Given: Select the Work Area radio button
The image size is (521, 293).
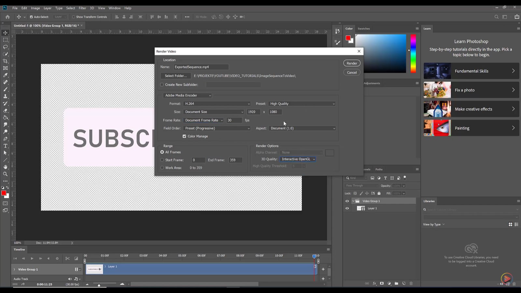Looking at the screenshot, I should (162, 168).
